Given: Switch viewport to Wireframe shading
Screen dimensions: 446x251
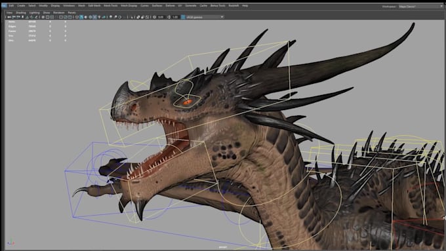Looking at the screenshot, I should pyautogui.click(x=77, y=17).
